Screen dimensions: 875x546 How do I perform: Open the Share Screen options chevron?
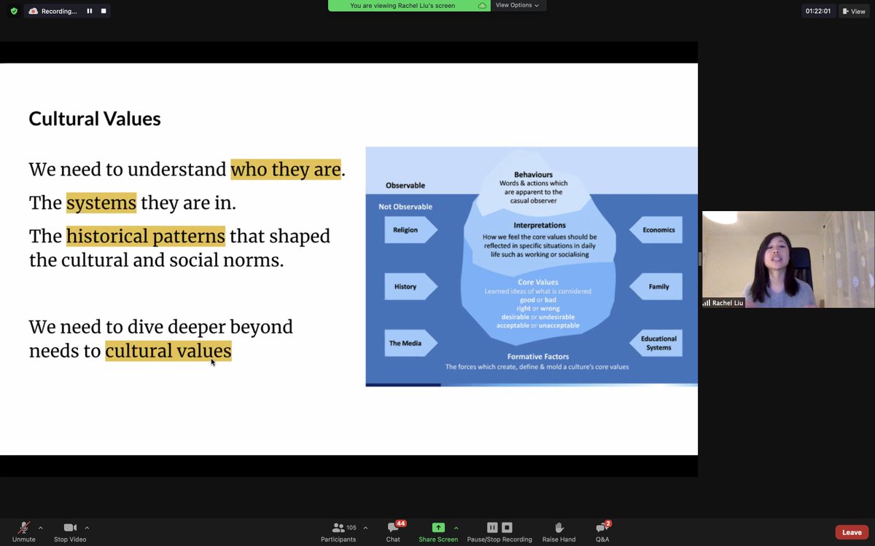pos(456,527)
